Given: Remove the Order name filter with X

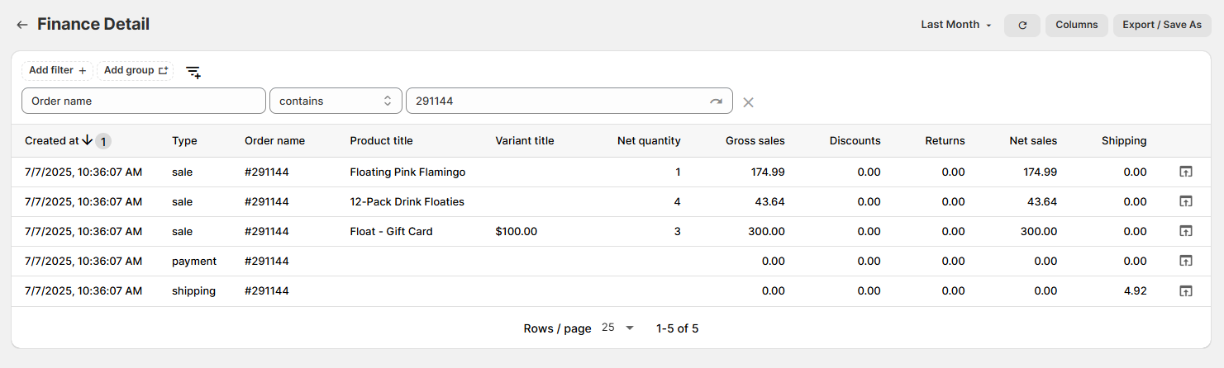Looking at the screenshot, I should click(x=748, y=101).
